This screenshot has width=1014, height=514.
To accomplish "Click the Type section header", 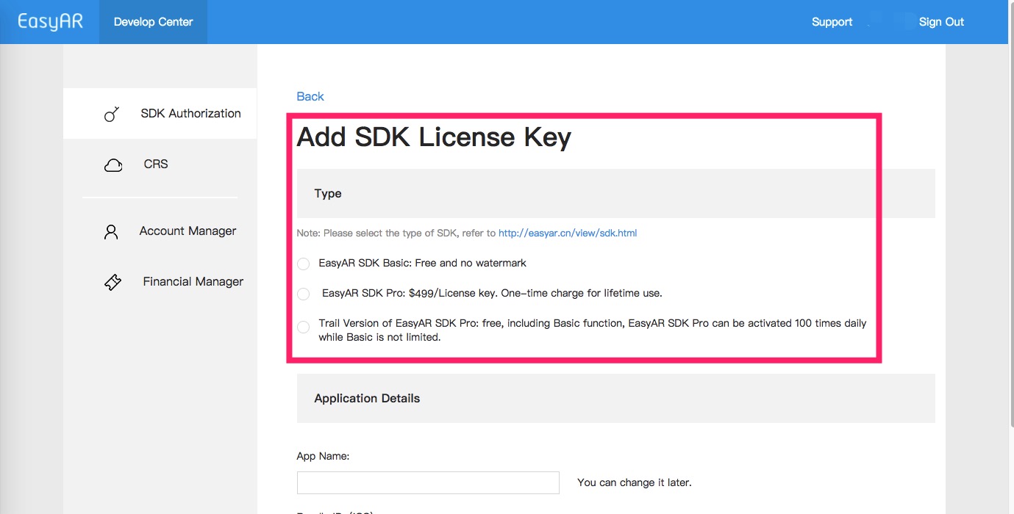I will click(x=615, y=193).
